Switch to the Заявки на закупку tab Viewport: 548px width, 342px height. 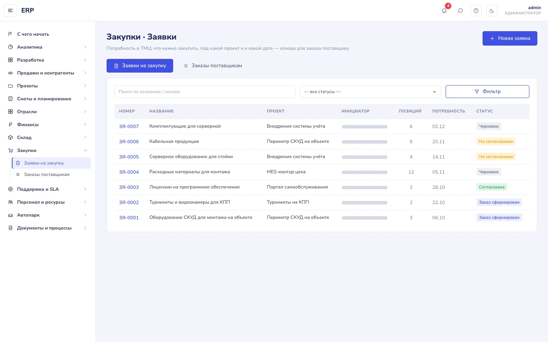click(140, 66)
